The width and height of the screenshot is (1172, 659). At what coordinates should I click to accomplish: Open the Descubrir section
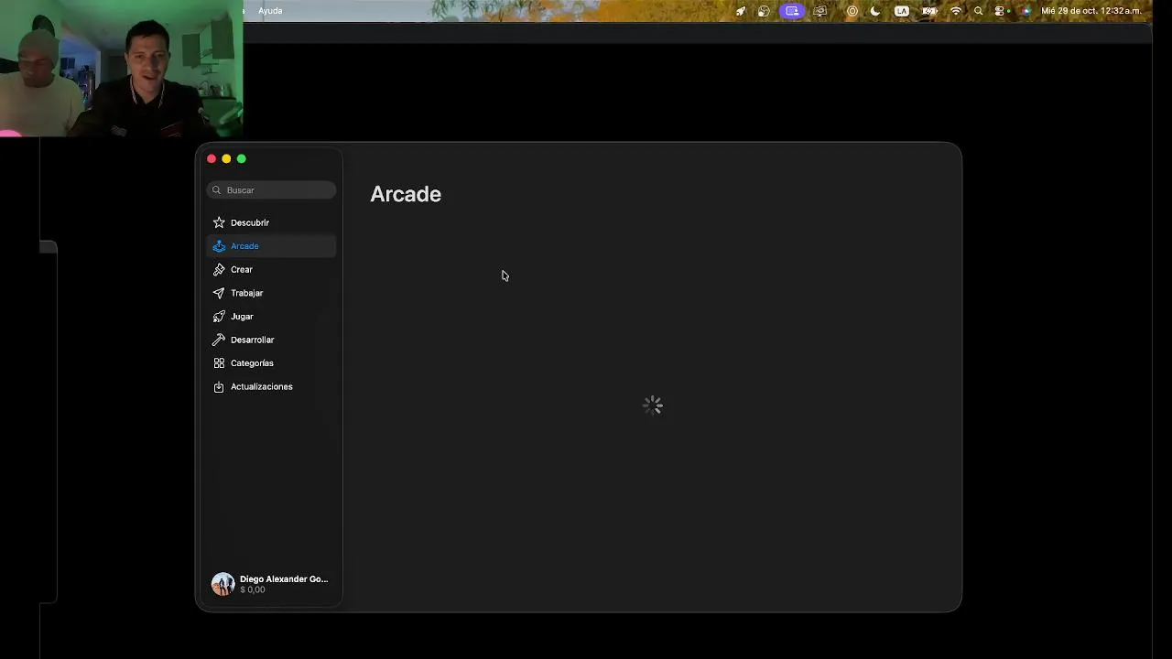coord(271,222)
